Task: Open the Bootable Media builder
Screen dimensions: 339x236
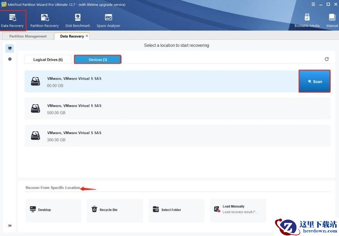Action: tap(307, 21)
